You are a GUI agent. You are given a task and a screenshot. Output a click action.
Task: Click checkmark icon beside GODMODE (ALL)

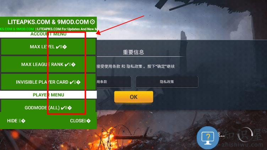[63, 108]
